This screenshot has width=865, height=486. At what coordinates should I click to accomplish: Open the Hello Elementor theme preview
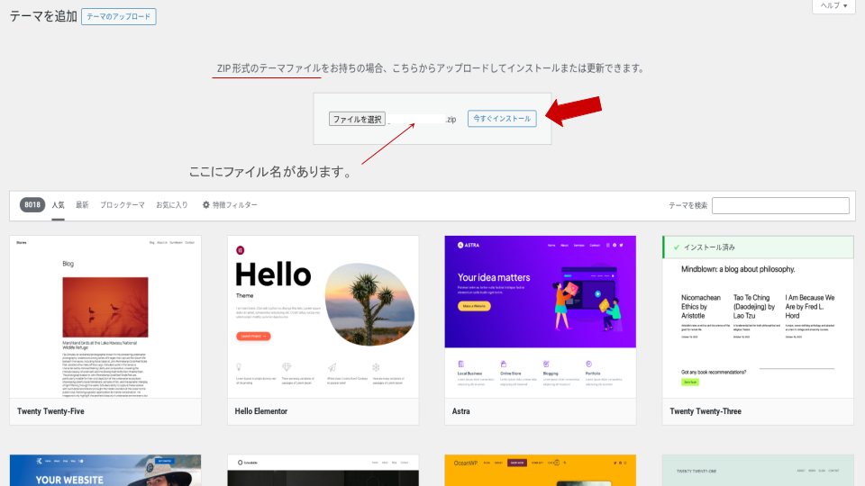(x=323, y=317)
